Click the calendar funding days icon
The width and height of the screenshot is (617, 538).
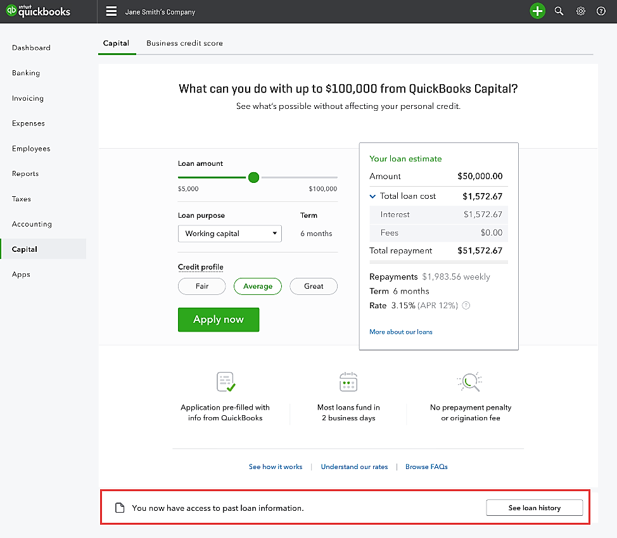coord(348,382)
